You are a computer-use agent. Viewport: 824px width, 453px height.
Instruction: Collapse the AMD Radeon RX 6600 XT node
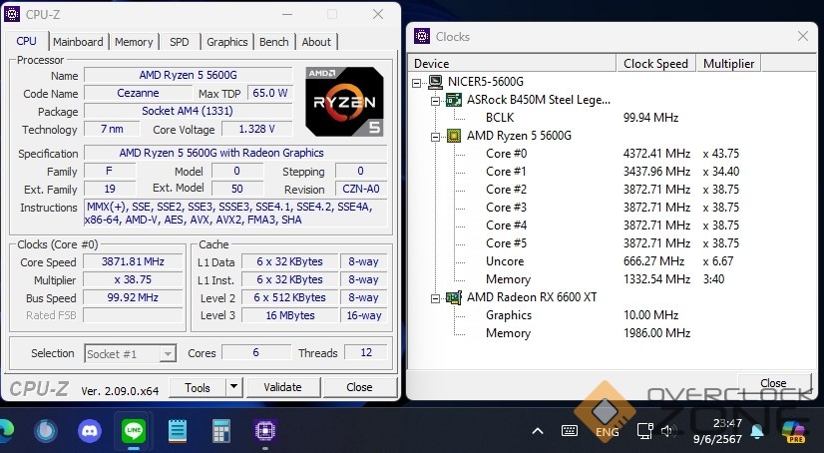[x=435, y=298]
